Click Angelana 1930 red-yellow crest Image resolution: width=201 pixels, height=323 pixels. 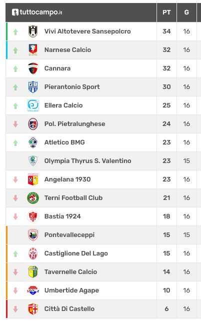(33, 179)
